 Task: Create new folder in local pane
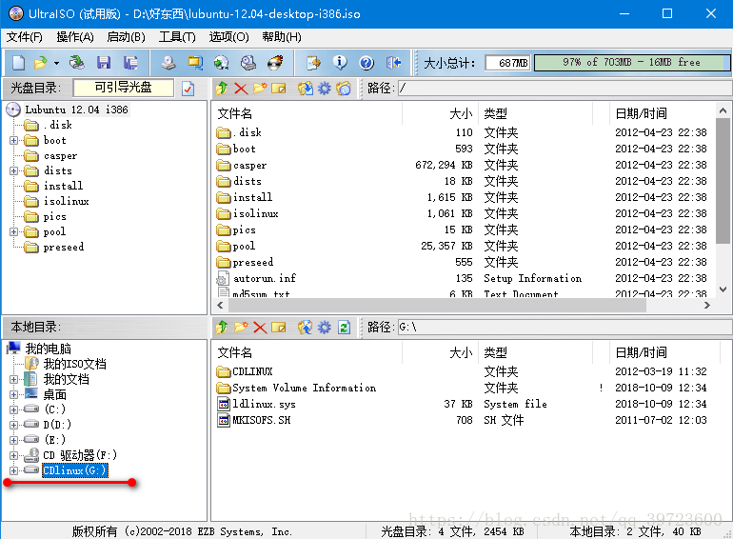(241, 328)
